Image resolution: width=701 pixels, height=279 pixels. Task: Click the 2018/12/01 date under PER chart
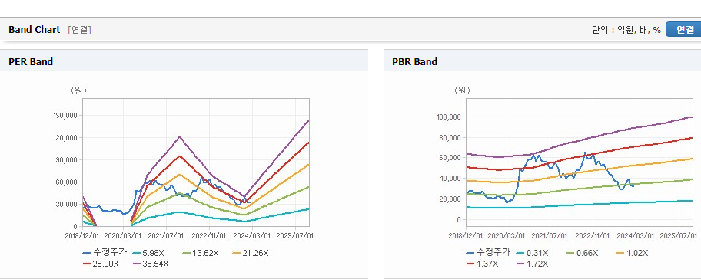point(82,235)
